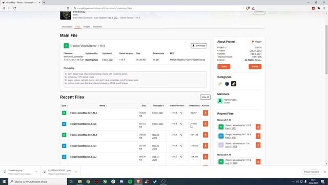Expand +2 versions for Fabric VoxelMap 1.16.5 row

pyautogui.click(x=181, y=113)
